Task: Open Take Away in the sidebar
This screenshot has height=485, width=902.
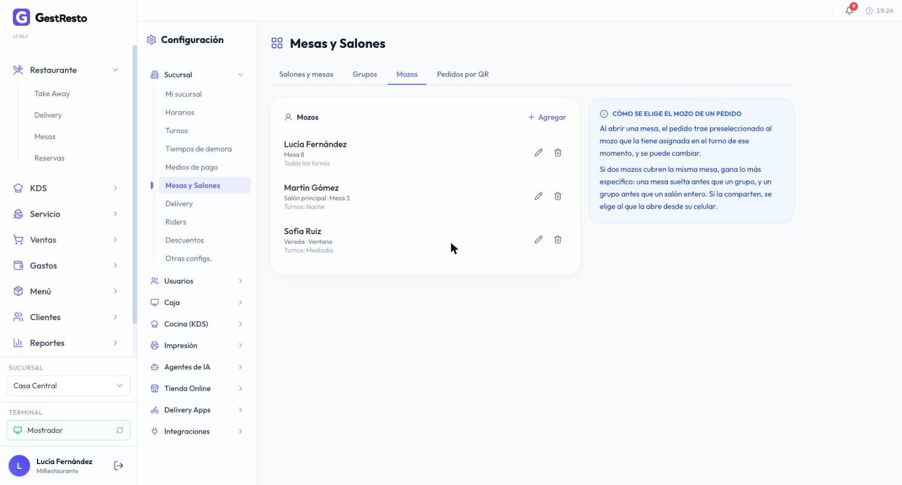Action: [52, 94]
